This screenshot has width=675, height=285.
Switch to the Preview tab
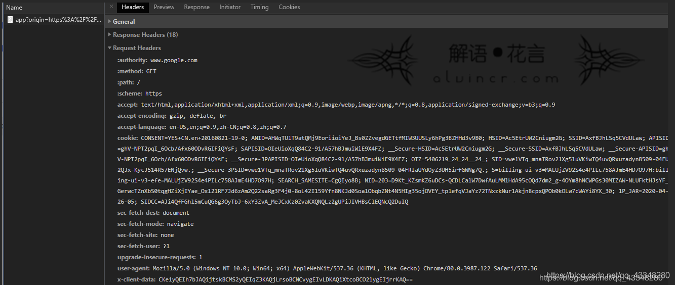tap(164, 7)
